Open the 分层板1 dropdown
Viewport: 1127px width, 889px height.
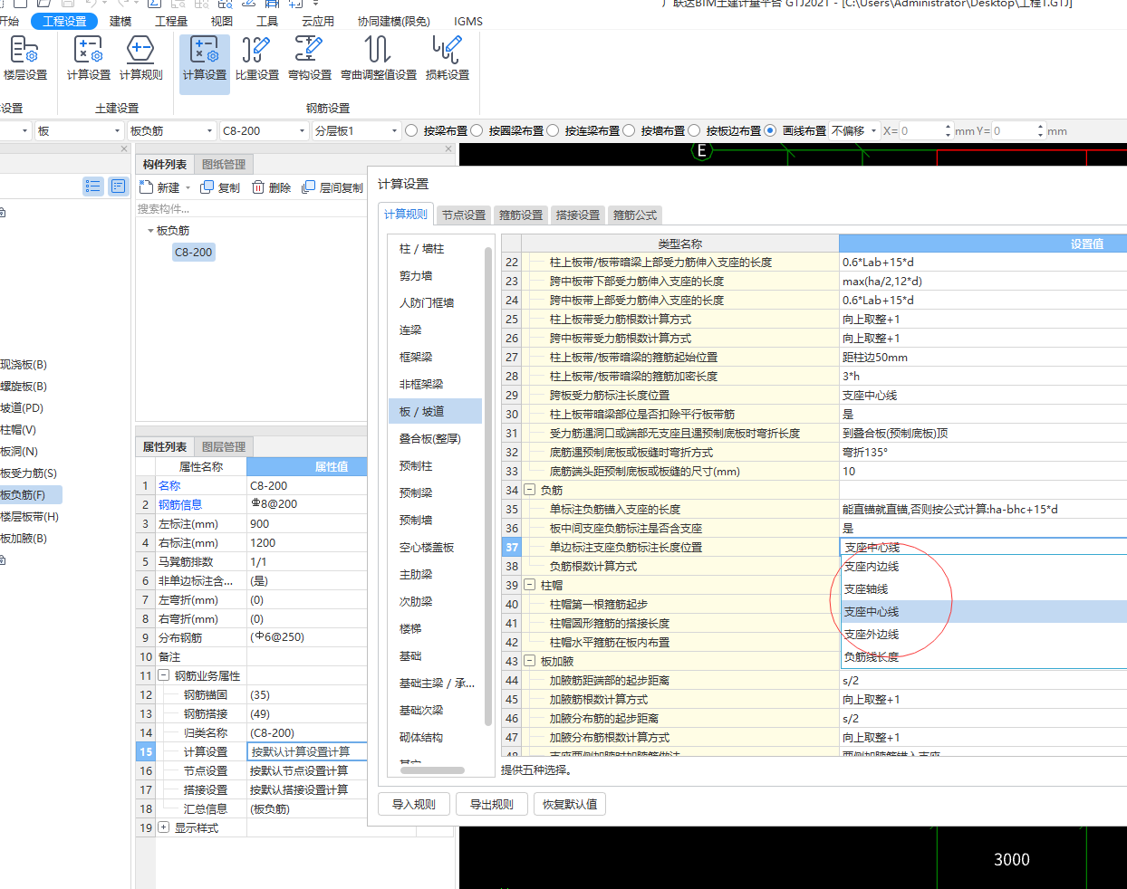point(356,130)
